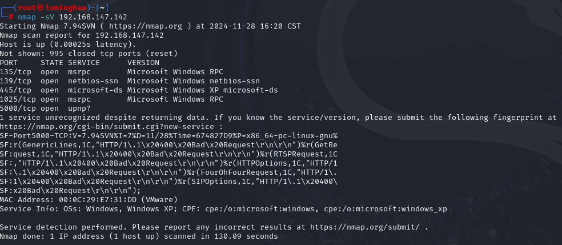The image size is (562, 245).
Task: Click the 5000/tcp port entry
Action: pos(18,108)
